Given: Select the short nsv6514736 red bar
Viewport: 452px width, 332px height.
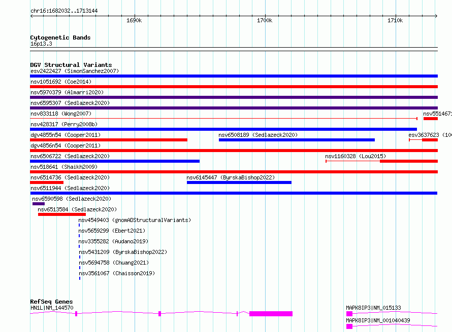Looking at the screenshot, I should pos(47,182).
